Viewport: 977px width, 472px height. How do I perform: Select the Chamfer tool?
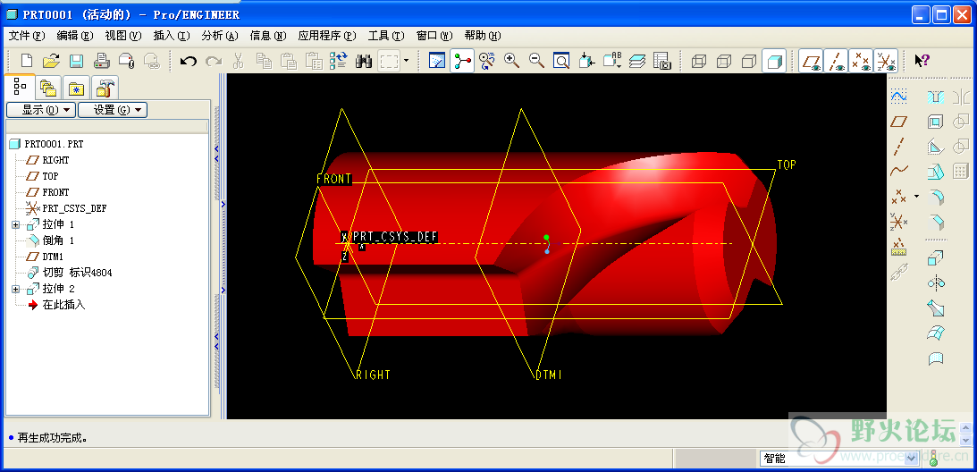[x=936, y=222]
